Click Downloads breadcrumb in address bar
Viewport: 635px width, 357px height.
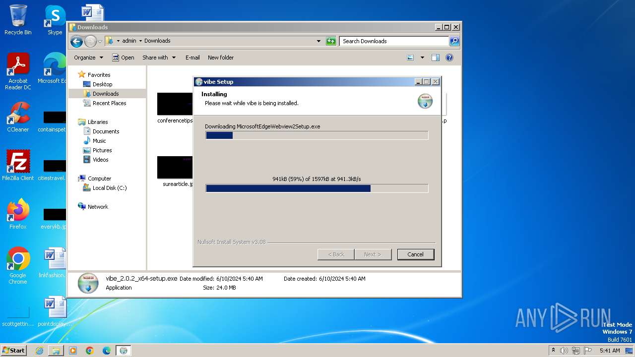157,41
